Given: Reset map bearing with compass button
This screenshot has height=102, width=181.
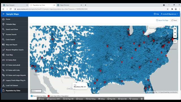Looking at the screenshot, I should (x=175, y=36).
